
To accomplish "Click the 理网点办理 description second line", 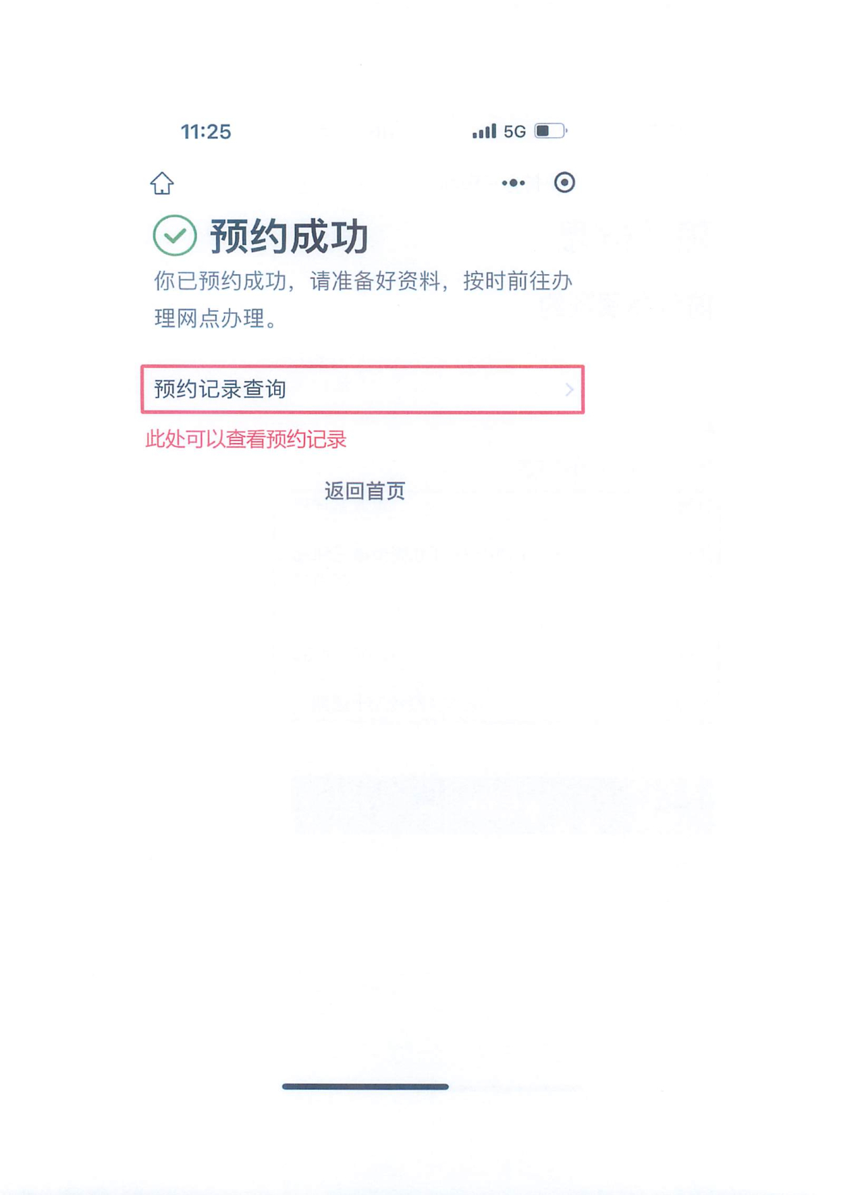I will click(x=216, y=318).
